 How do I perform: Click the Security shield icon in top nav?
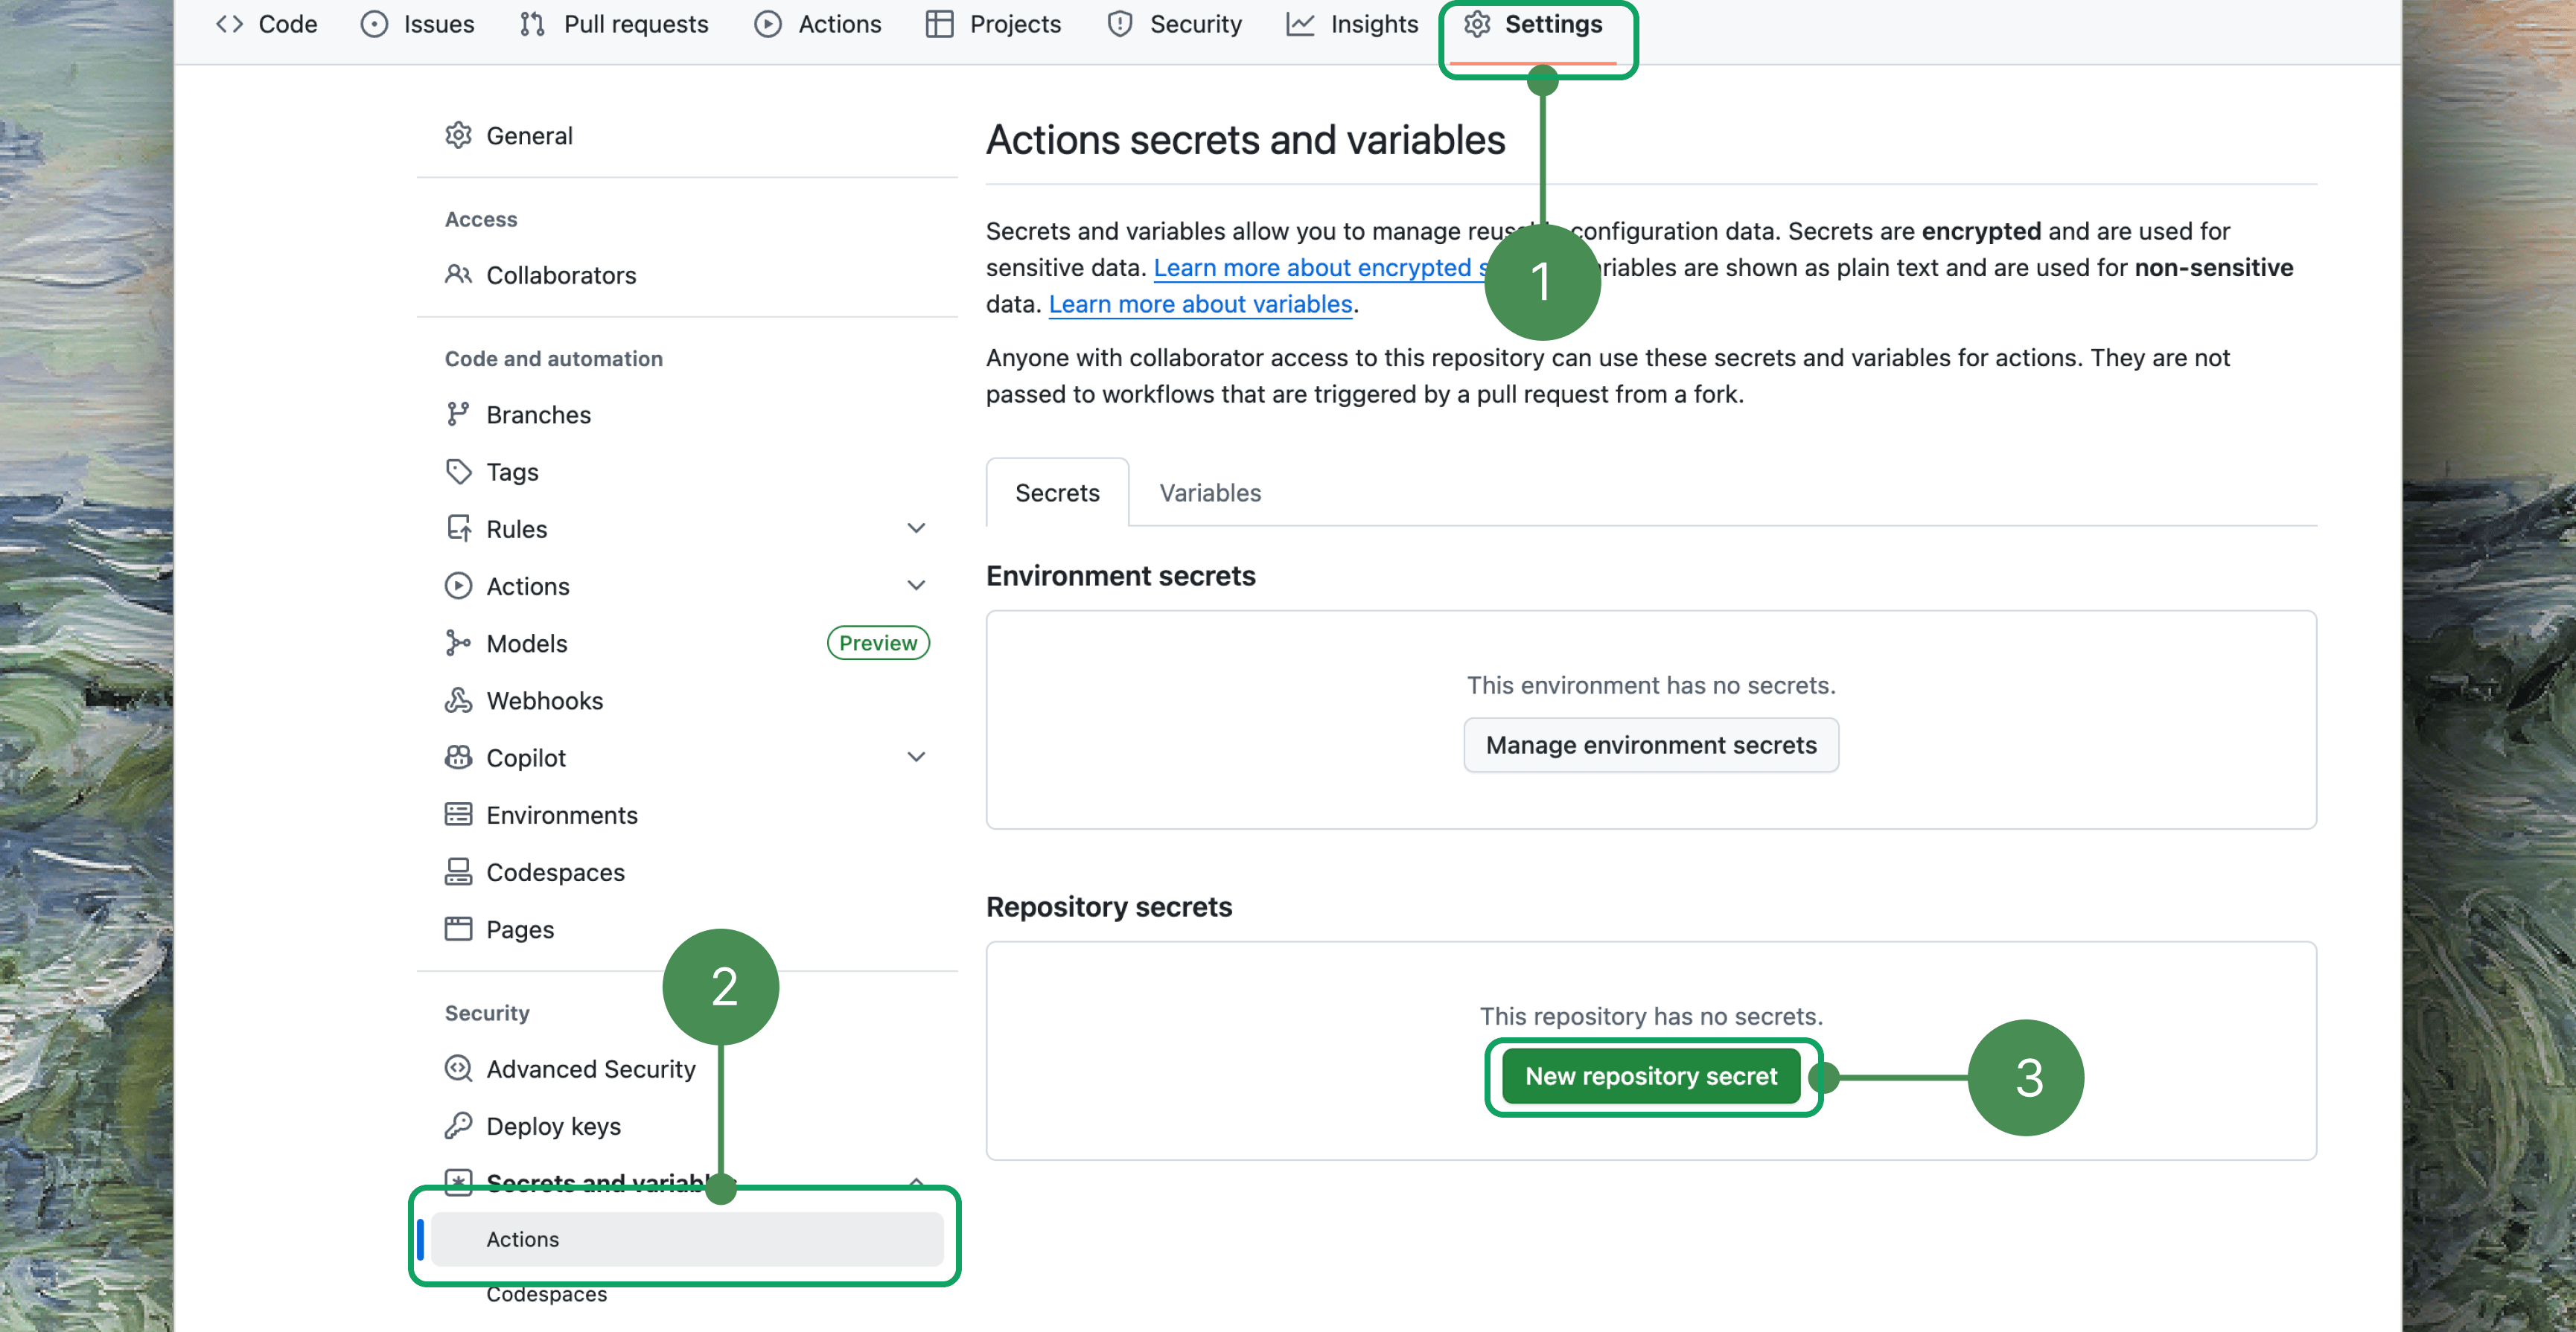coord(1120,24)
